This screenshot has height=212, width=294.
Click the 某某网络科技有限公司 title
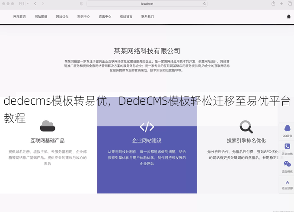(x=147, y=51)
